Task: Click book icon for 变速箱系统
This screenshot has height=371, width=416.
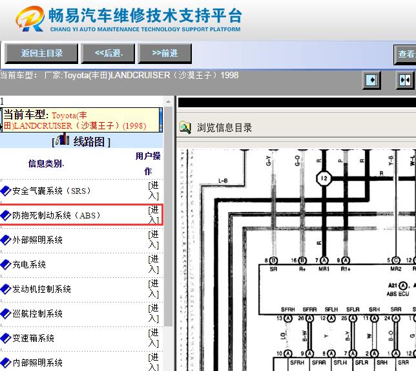Action: click(x=5, y=338)
